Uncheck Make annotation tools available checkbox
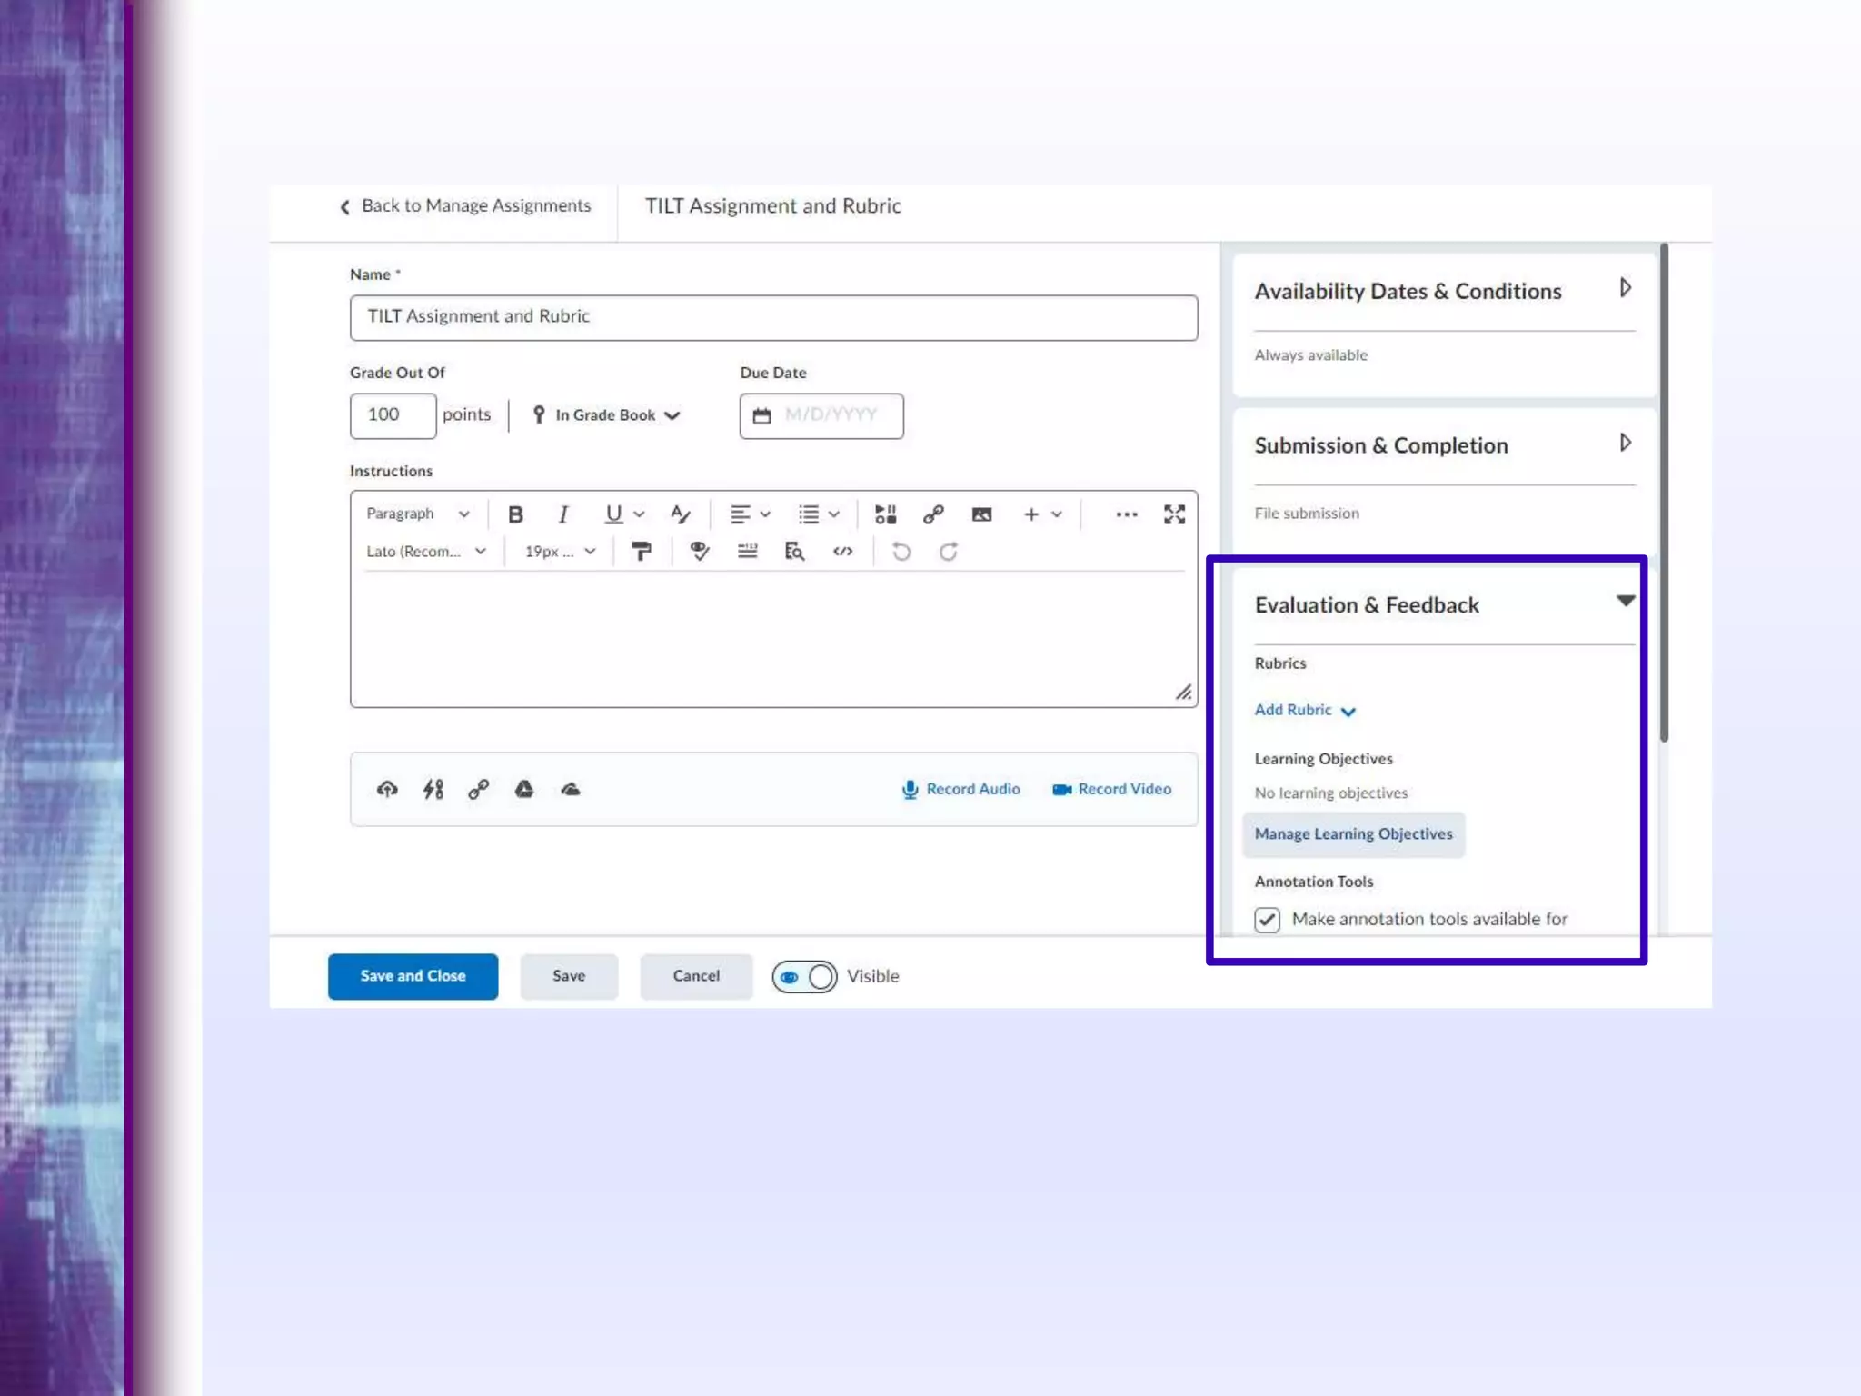The image size is (1861, 1396). click(x=1267, y=920)
